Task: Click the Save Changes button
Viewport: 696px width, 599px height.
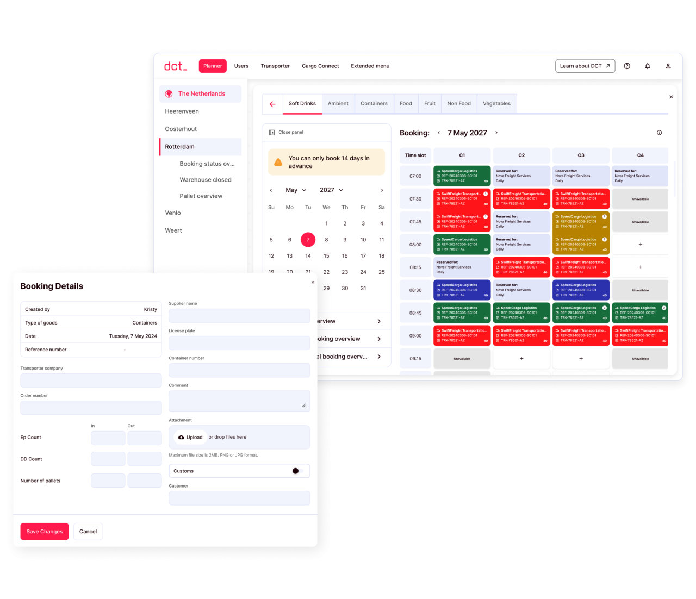Action: pyautogui.click(x=45, y=532)
